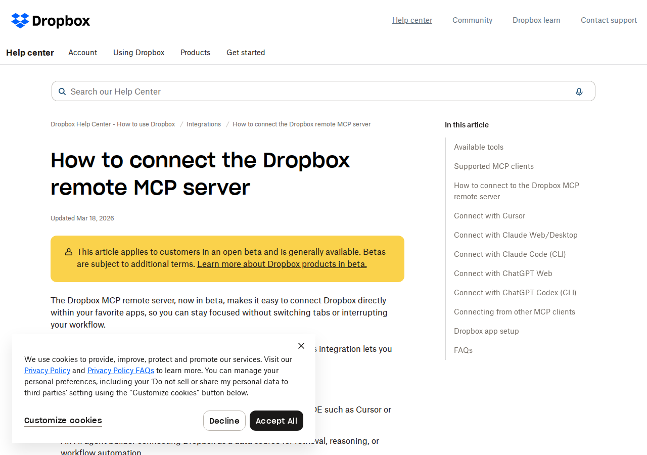647x455 pixels.
Task: Click the article title heading
Action: [200, 173]
